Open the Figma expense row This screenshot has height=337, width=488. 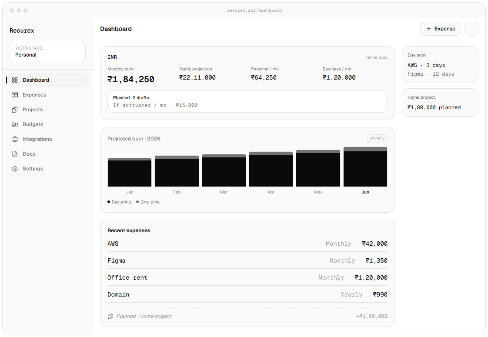[x=247, y=261]
